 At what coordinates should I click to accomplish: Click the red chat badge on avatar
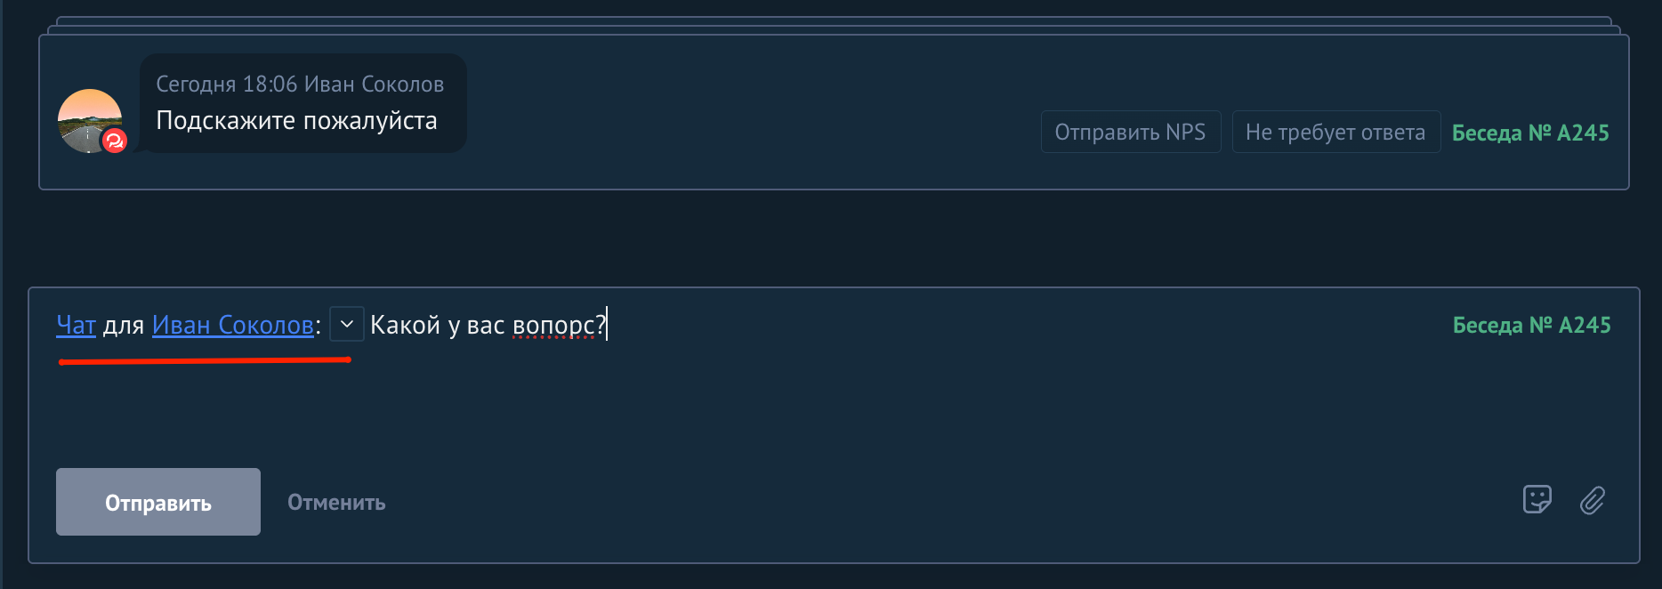[115, 141]
